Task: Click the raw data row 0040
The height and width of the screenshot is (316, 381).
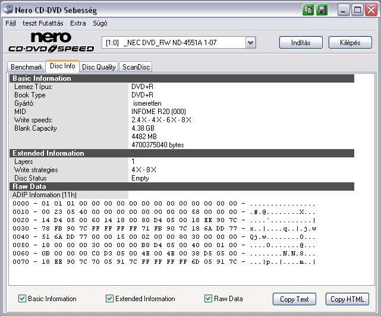Action: coord(164,237)
